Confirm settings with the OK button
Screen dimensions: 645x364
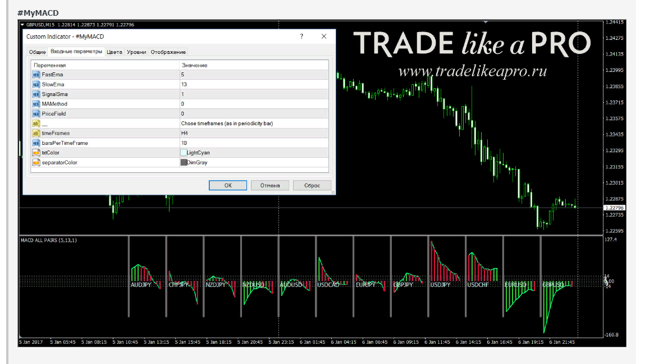coord(228,185)
